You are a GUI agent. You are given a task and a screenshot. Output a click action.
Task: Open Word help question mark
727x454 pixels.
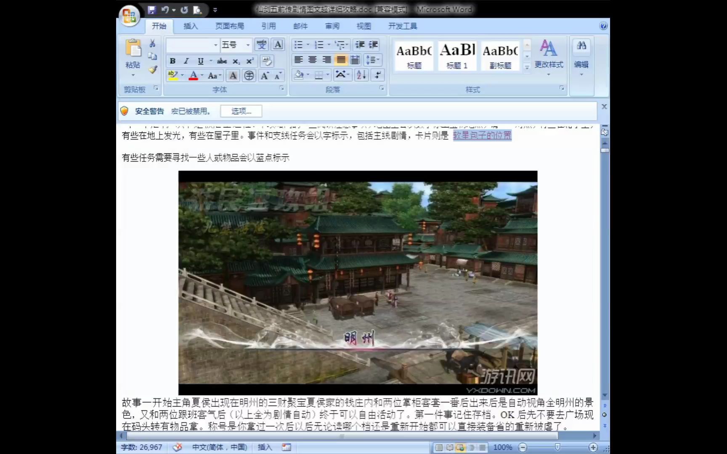click(x=603, y=26)
